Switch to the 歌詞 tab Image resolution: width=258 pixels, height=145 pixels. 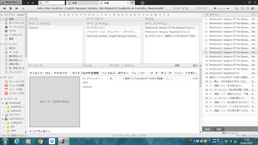coord(218,129)
